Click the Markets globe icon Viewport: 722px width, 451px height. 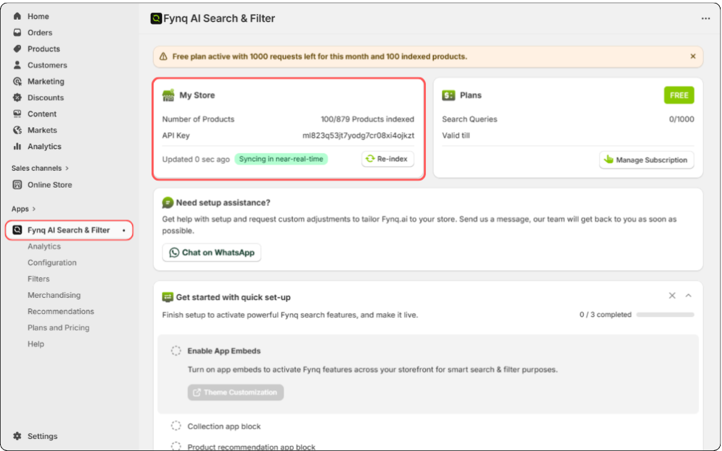[17, 130]
